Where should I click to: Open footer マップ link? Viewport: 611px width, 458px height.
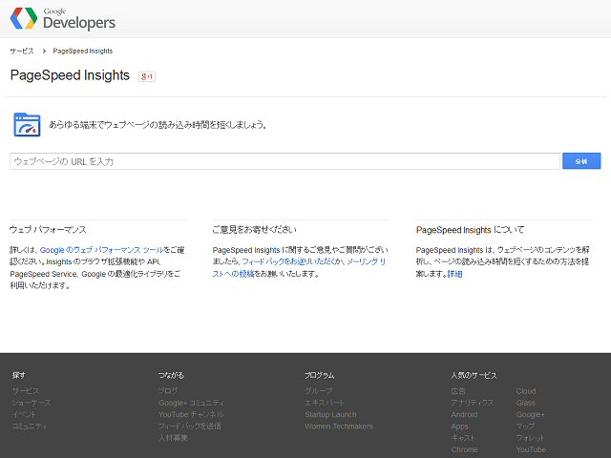click(x=525, y=427)
